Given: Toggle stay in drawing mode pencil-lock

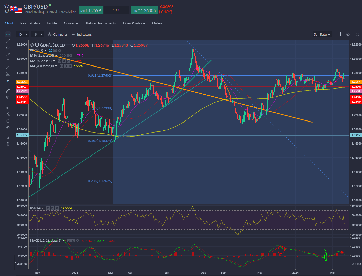Looking at the screenshot, I should pos(8,114).
